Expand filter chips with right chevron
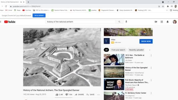 click(150, 50)
